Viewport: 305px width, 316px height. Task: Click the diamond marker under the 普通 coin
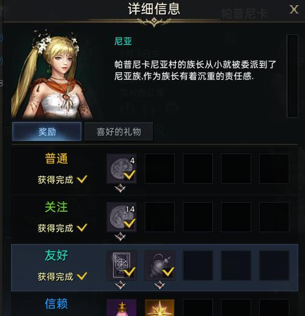[120, 188]
